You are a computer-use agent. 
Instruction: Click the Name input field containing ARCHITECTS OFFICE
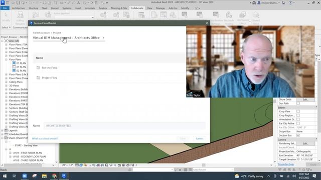click(124, 125)
